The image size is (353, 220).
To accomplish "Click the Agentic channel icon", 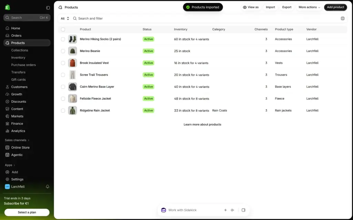I will pyautogui.click(x=8, y=155).
